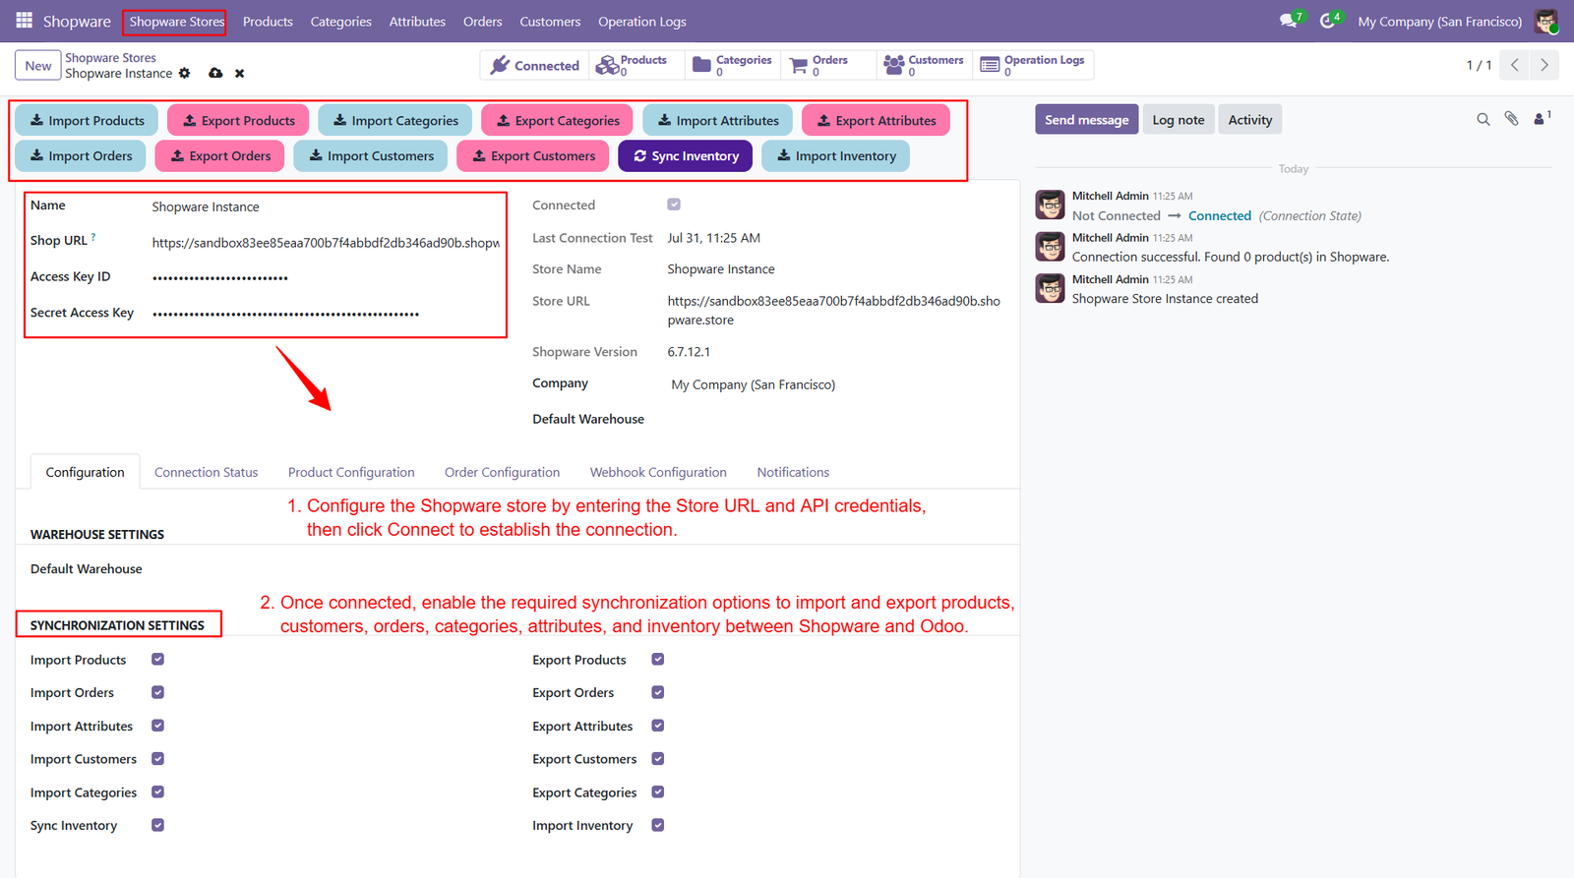
Task: Toggle the Import Attributes checkbox
Action: click(x=157, y=726)
